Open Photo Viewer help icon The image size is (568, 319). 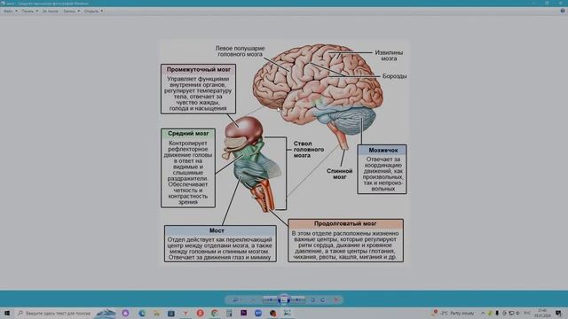pyautogui.click(x=563, y=11)
